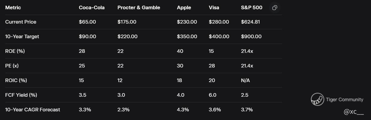This screenshot has width=371, height=120.
Task: Click the copy table icon
Action: [274, 8]
